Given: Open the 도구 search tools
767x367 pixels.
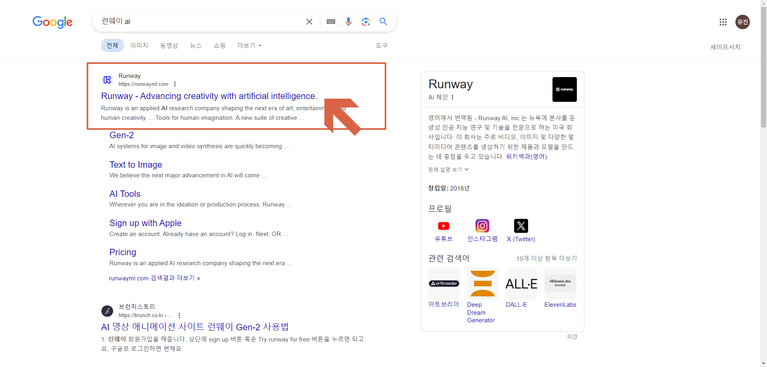Looking at the screenshot, I should pyautogui.click(x=382, y=46).
